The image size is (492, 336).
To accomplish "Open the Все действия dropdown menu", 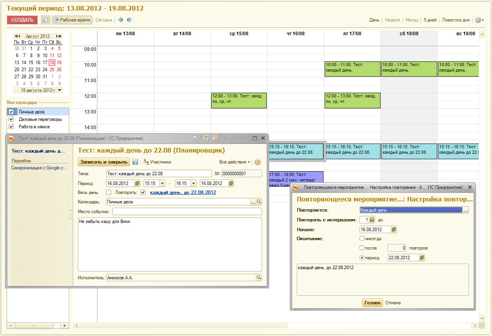I will 235,162.
